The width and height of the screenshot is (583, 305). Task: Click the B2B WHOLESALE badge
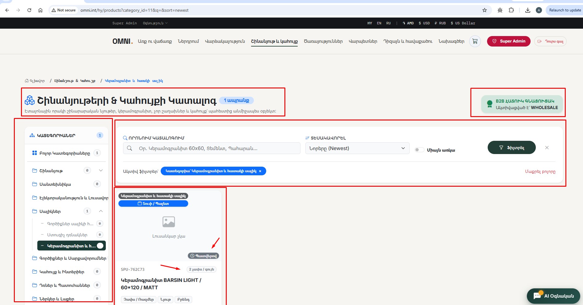522,104
